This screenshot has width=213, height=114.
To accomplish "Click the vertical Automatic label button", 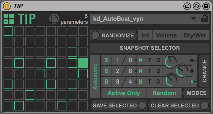I will (95, 77).
